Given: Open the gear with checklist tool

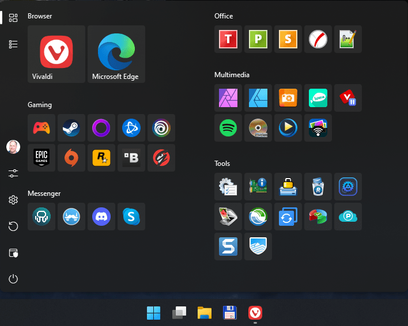Looking at the screenshot, I should click(228, 187).
